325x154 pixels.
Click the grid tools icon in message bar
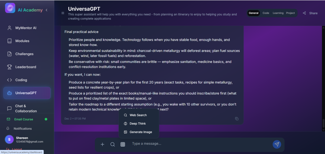(123, 144)
